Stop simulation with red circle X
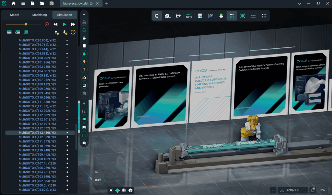 (47, 24)
